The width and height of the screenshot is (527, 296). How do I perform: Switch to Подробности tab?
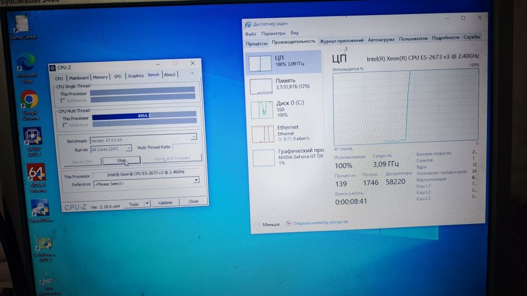[x=445, y=37]
